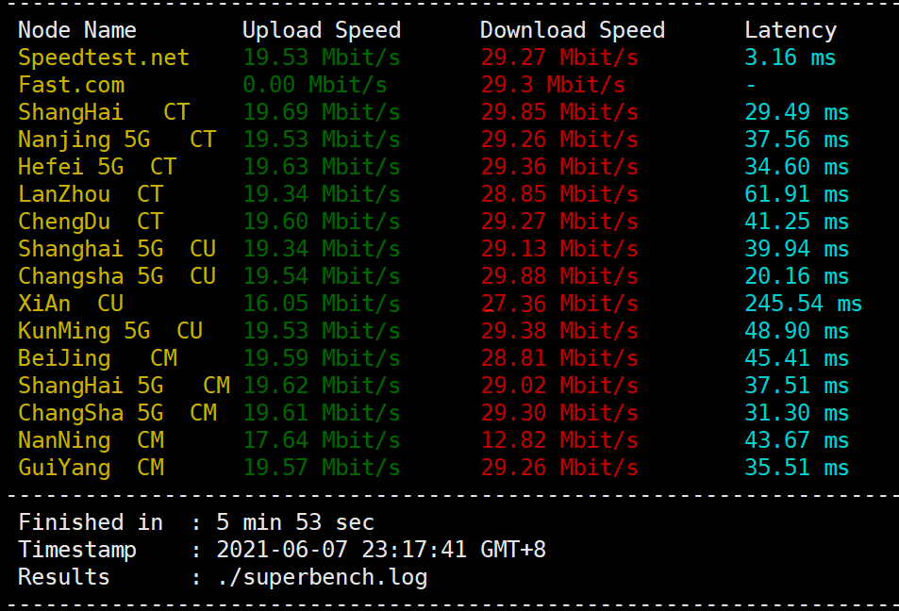Click the 'ShanghHai CT' node row name
The image size is (899, 611).
[104, 112]
